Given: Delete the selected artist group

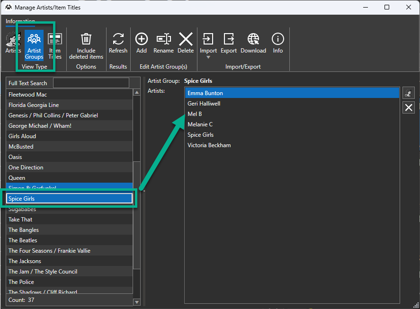Looking at the screenshot, I should [186, 43].
